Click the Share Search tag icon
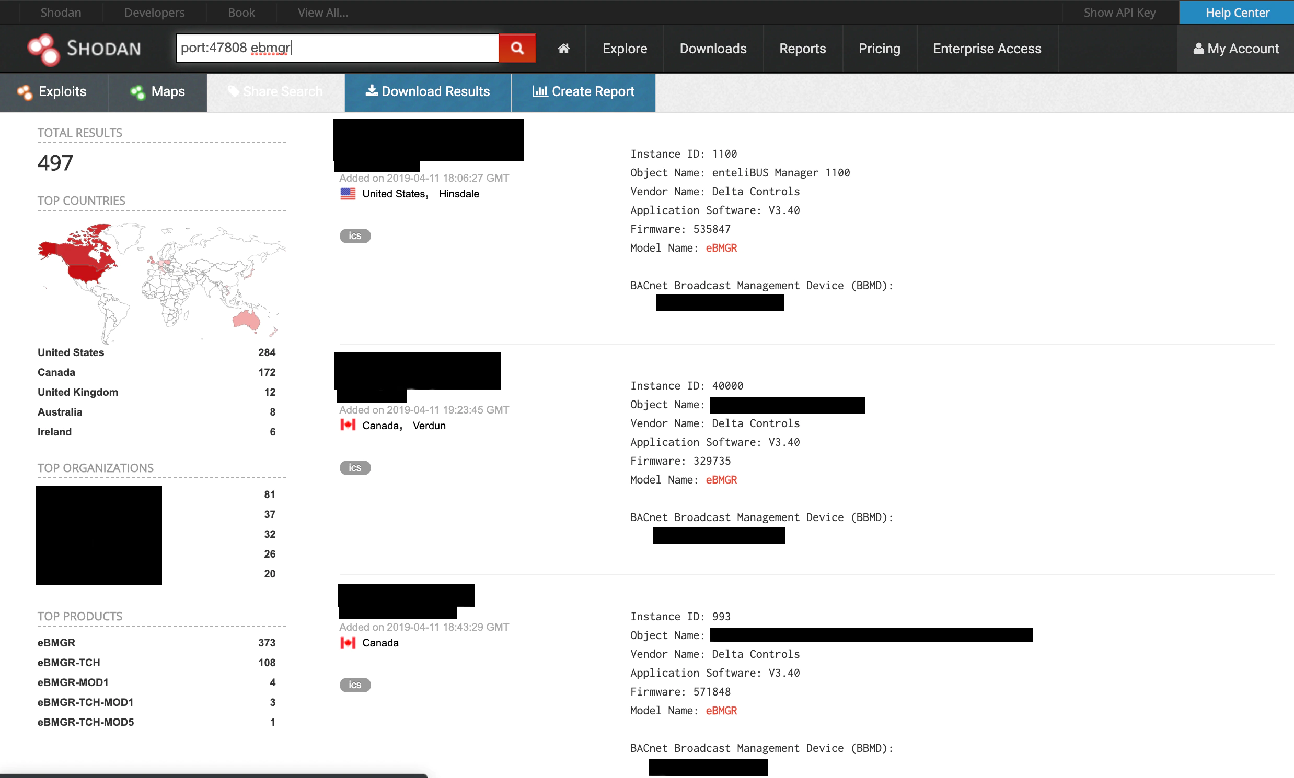 click(234, 91)
